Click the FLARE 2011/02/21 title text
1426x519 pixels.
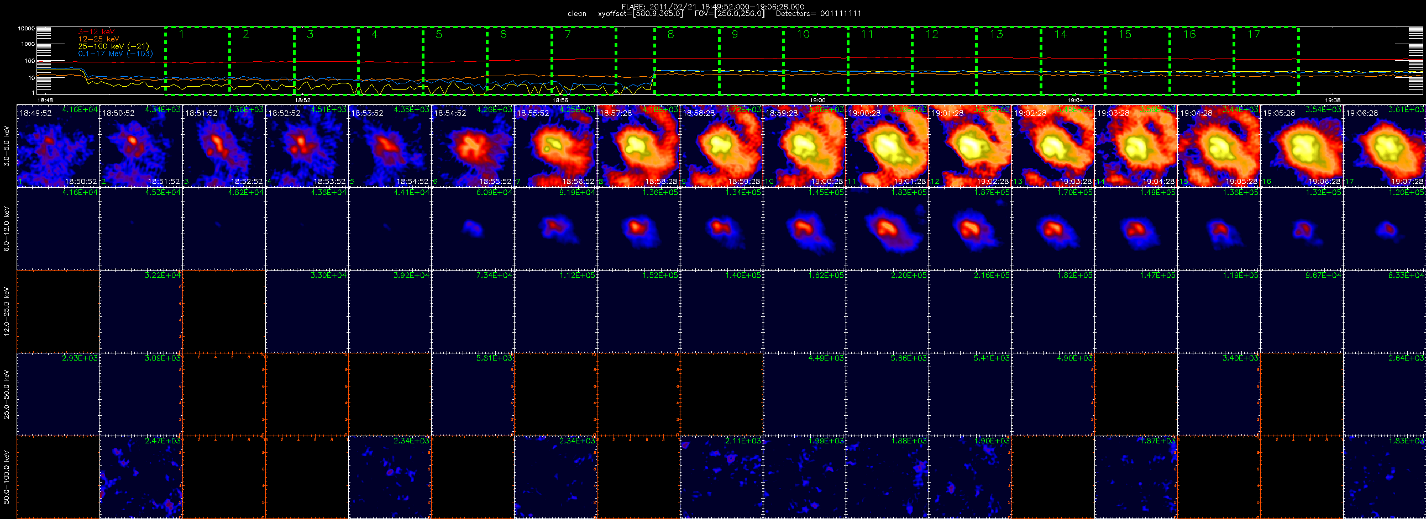pos(713,7)
